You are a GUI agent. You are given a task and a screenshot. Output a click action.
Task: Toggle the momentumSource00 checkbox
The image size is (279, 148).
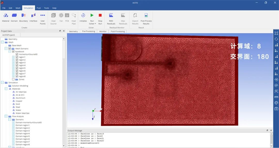pos(17,54)
